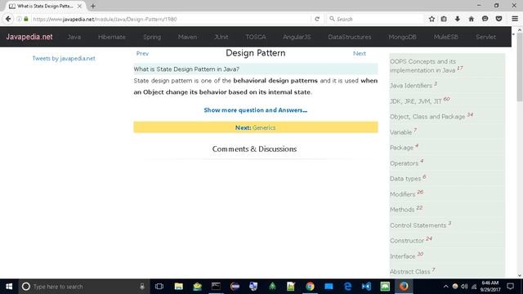Open the MuleESB navbar item
The height and width of the screenshot is (294, 523).
446,37
